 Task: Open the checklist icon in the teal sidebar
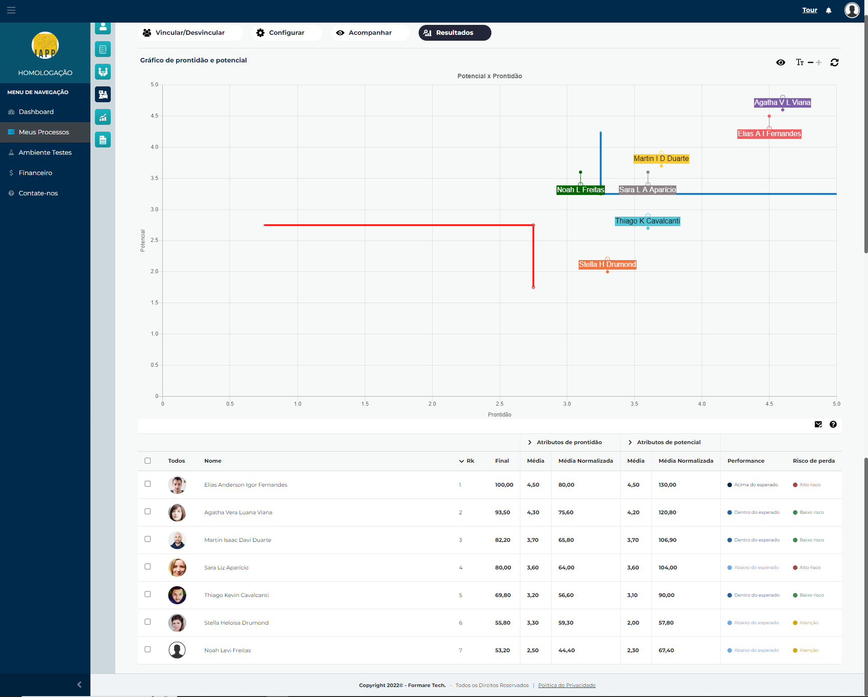[103, 49]
